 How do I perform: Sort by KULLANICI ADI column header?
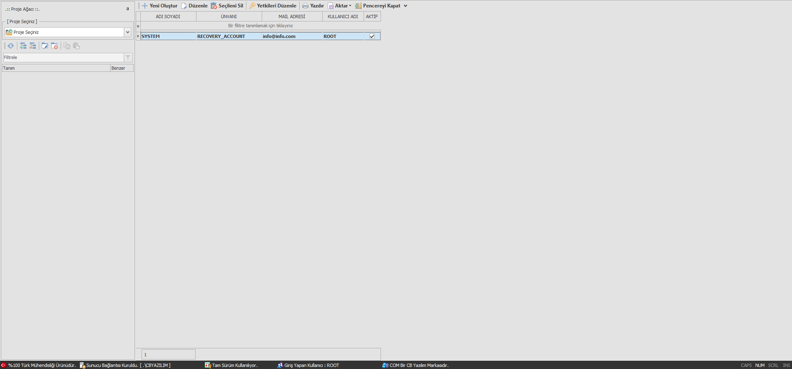coord(343,17)
